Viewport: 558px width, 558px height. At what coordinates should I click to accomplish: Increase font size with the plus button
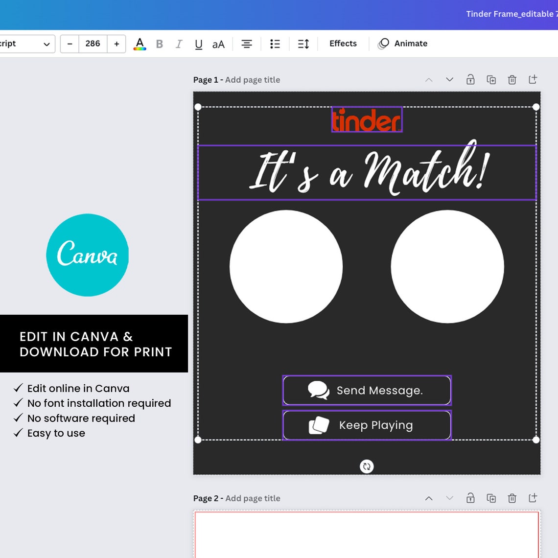click(x=116, y=44)
